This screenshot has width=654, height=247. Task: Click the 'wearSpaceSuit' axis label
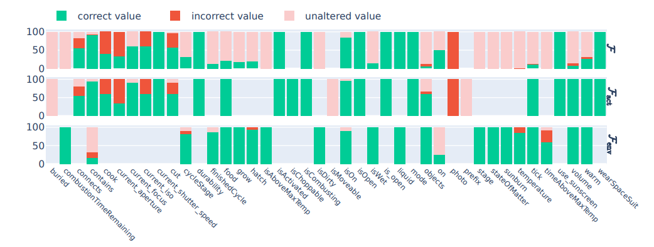pos(618,188)
